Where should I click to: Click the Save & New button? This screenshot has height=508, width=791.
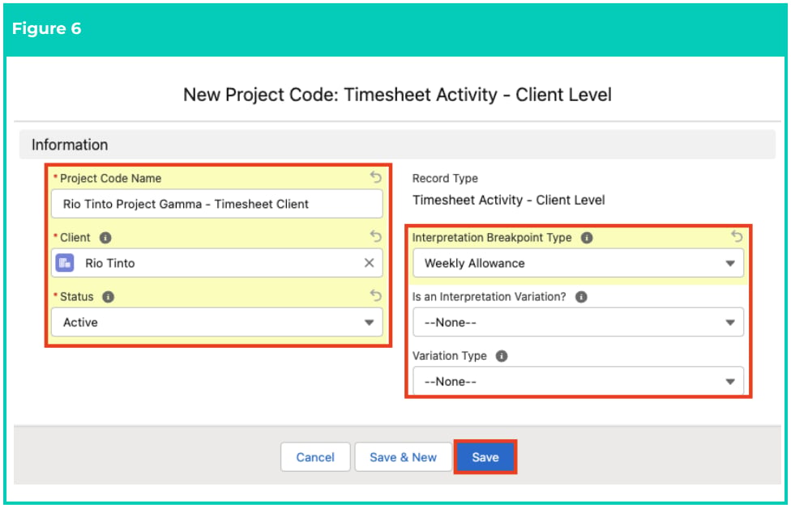pos(403,457)
